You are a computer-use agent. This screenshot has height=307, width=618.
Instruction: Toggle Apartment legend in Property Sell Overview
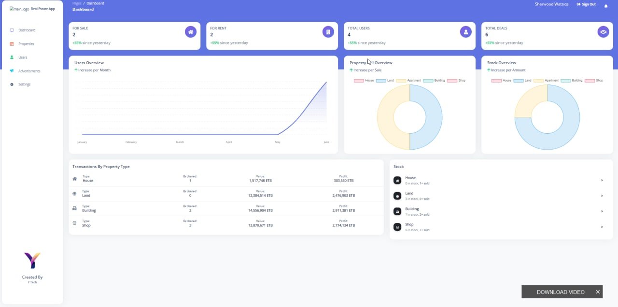click(x=408, y=81)
